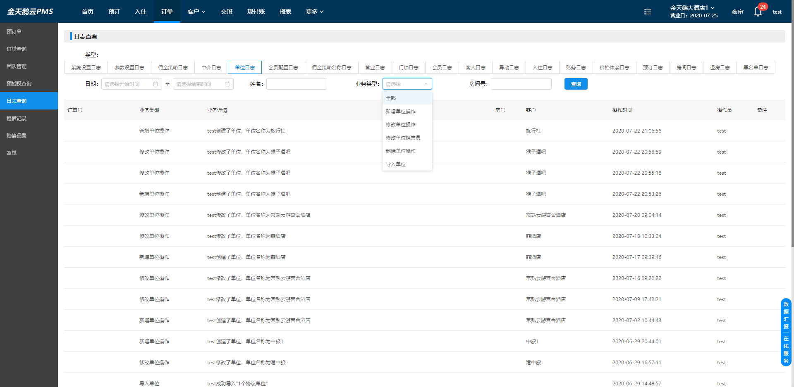Expand the 更多 menu dropdown
The width and height of the screenshot is (794, 387).
pos(315,12)
